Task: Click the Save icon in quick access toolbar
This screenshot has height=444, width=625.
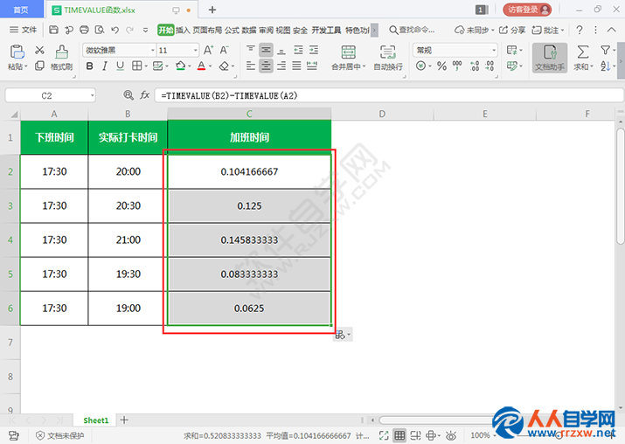Action: [54, 30]
